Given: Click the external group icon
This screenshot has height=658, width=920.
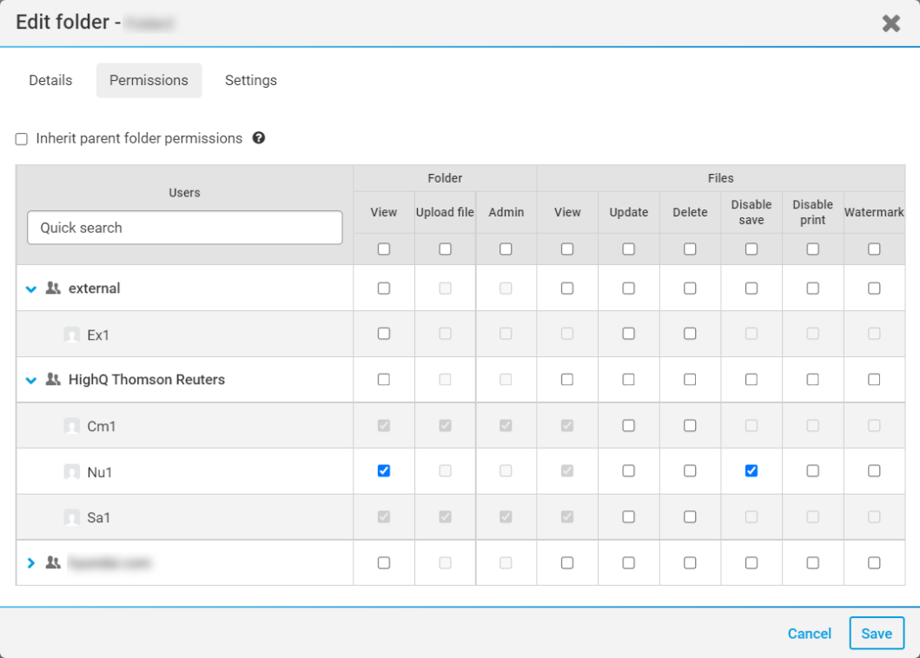Looking at the screenshot, I should pyautogui.click(x=53, y=288).
